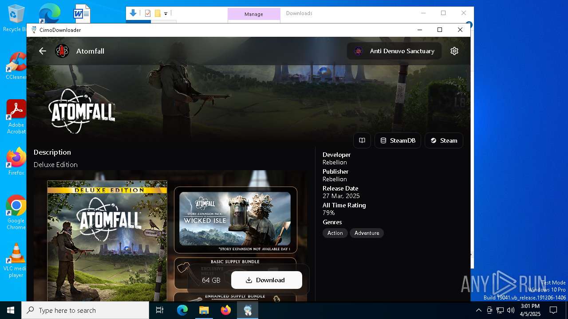Go back using the arrow icon

click(43, 51)
